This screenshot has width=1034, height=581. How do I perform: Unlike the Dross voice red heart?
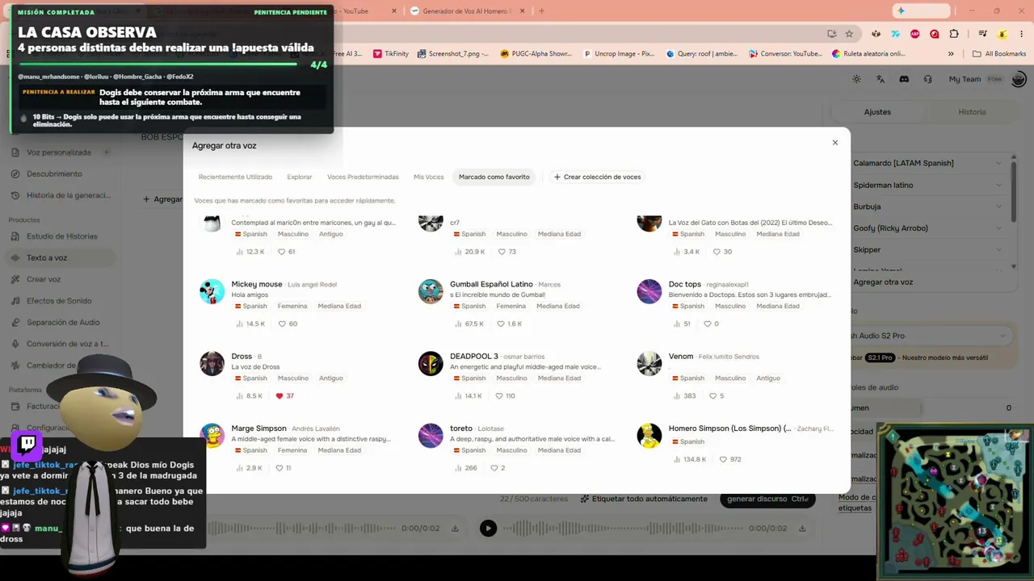point(280,396)
